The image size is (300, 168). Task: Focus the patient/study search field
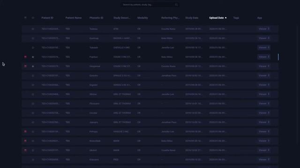pyautogui.click(x=150, y=5)
